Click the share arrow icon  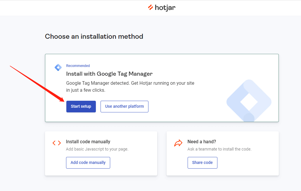[x=178, y=143]
